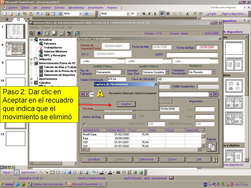Switch to Sistema Único taskbar window
The width and height of the screenshot is (251, 188).
click(x=47, y=185)
